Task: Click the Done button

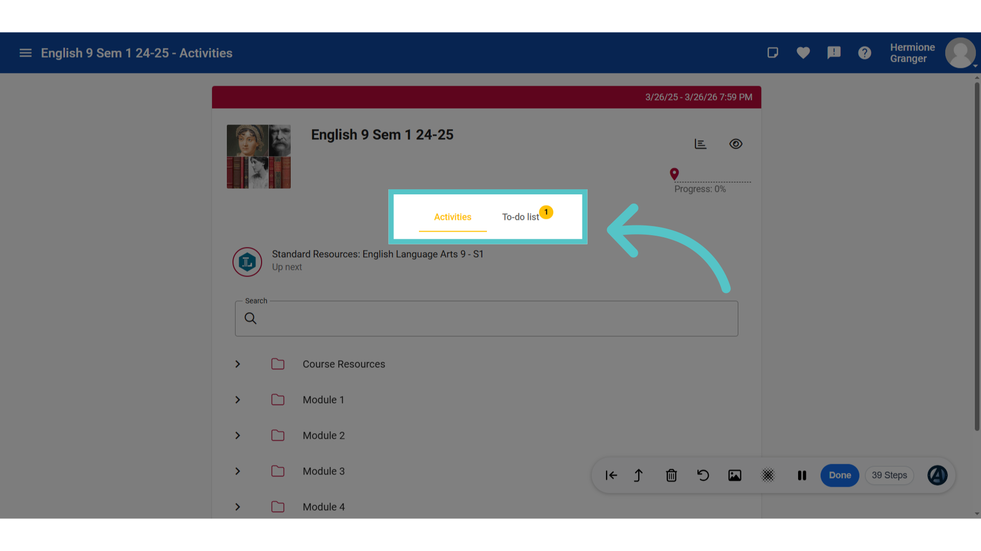Action: (840, 475)
